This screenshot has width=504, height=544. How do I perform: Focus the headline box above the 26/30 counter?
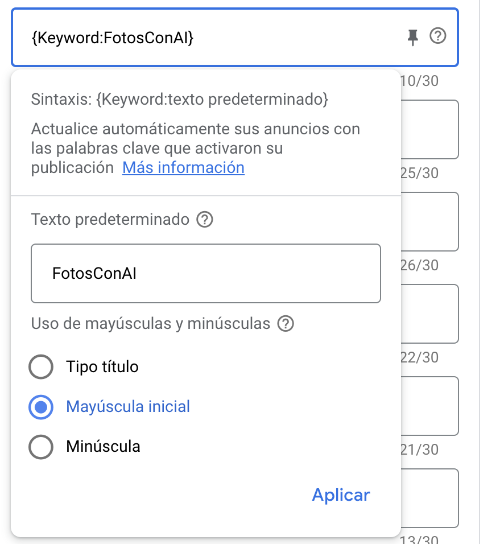pos(430,222)
